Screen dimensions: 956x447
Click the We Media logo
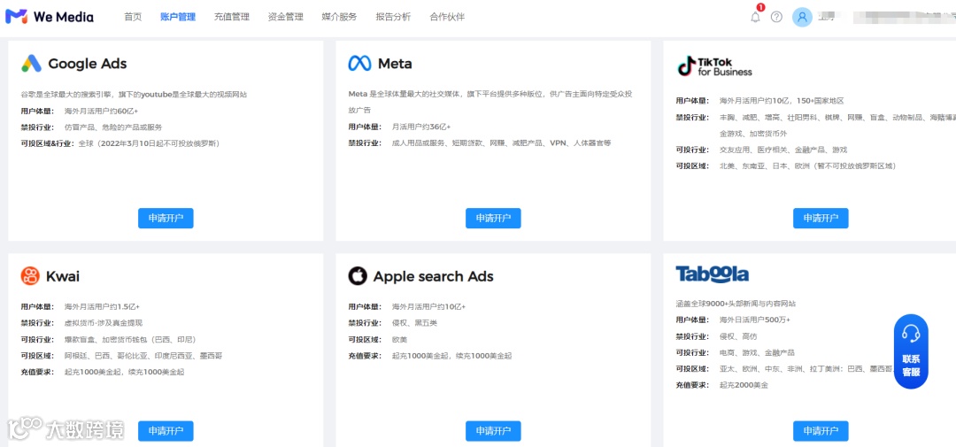point(50,17)
